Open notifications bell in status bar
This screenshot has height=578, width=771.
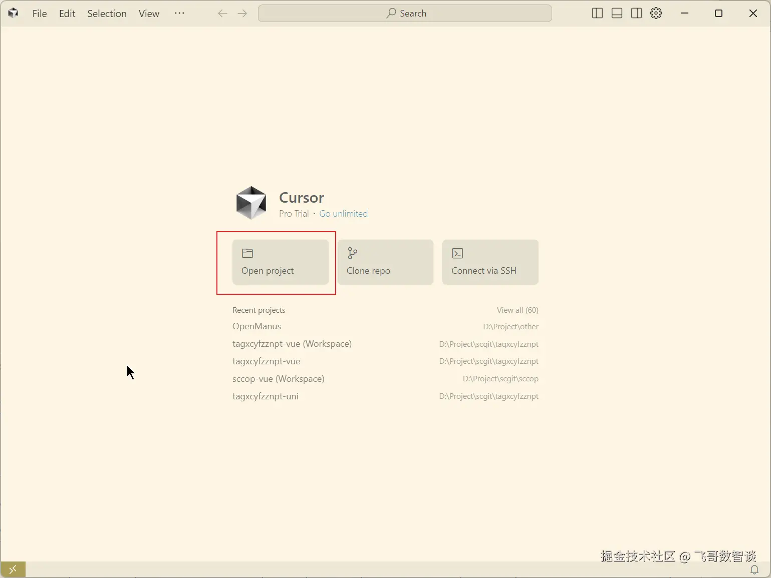tap(754, 570)
